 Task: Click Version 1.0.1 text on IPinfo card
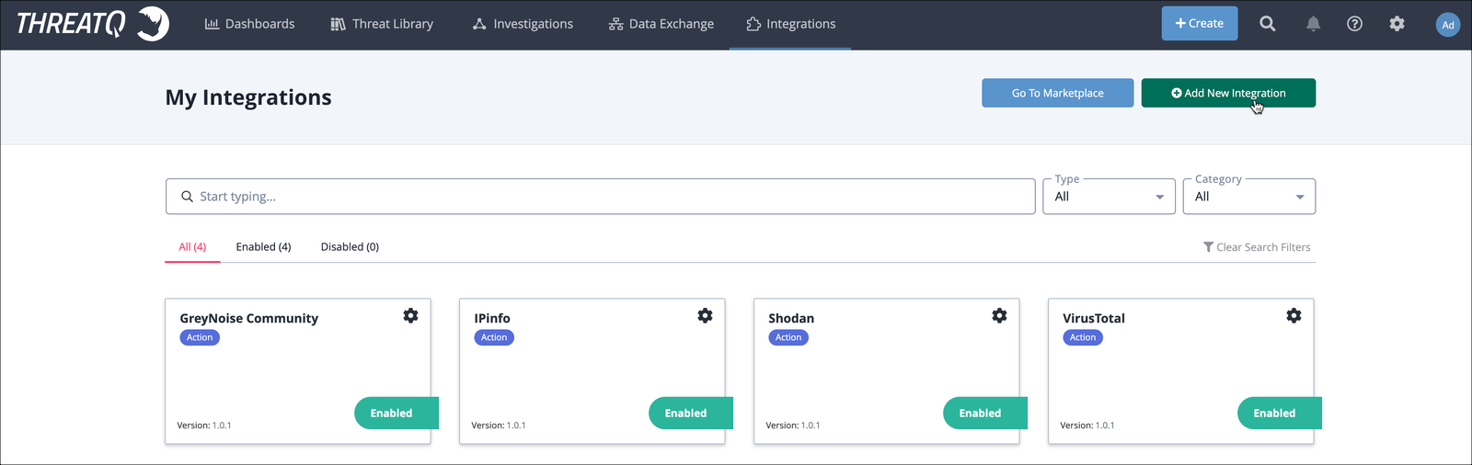pos(499,425)
